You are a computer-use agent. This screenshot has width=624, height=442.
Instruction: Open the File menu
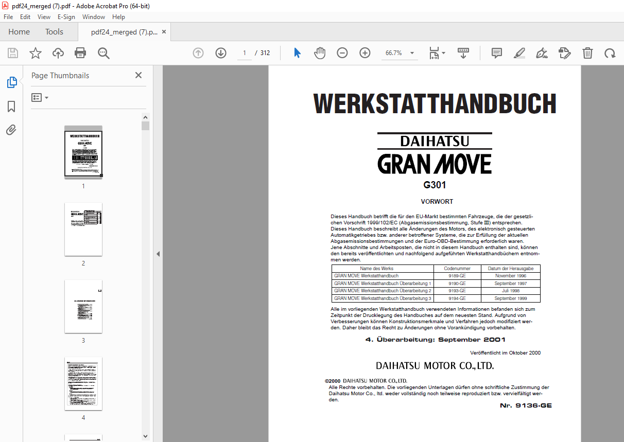8,17
